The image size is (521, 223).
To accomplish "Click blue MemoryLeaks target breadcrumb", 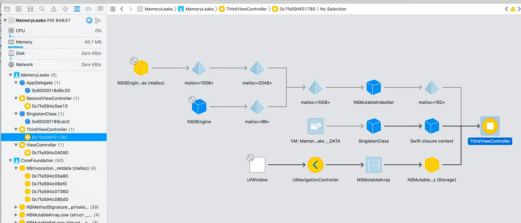I will [x=196, y=9].
